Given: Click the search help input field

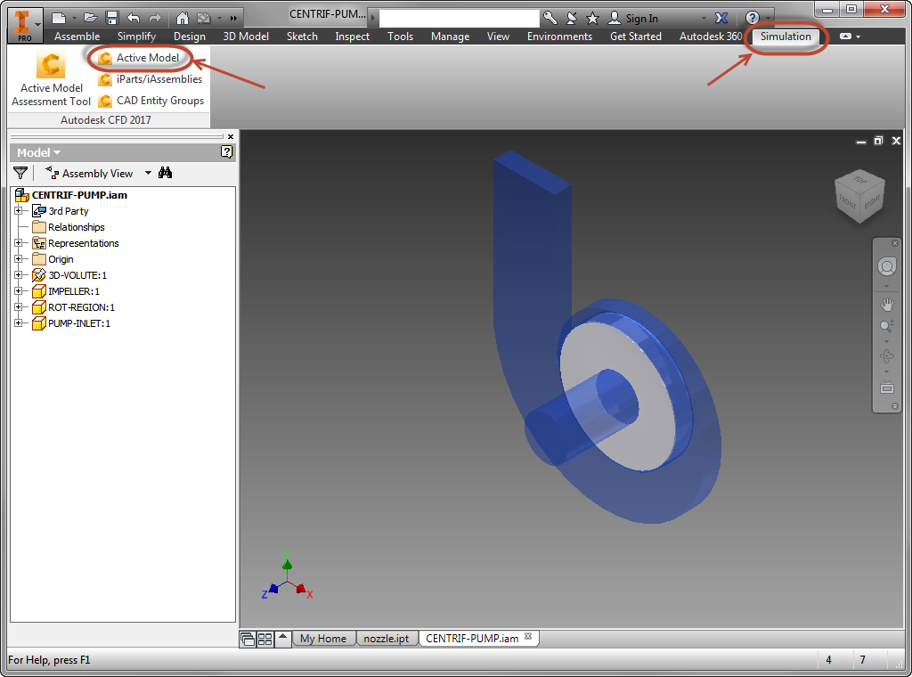Looking at the screenshot, I should click(x=459, y=18).
